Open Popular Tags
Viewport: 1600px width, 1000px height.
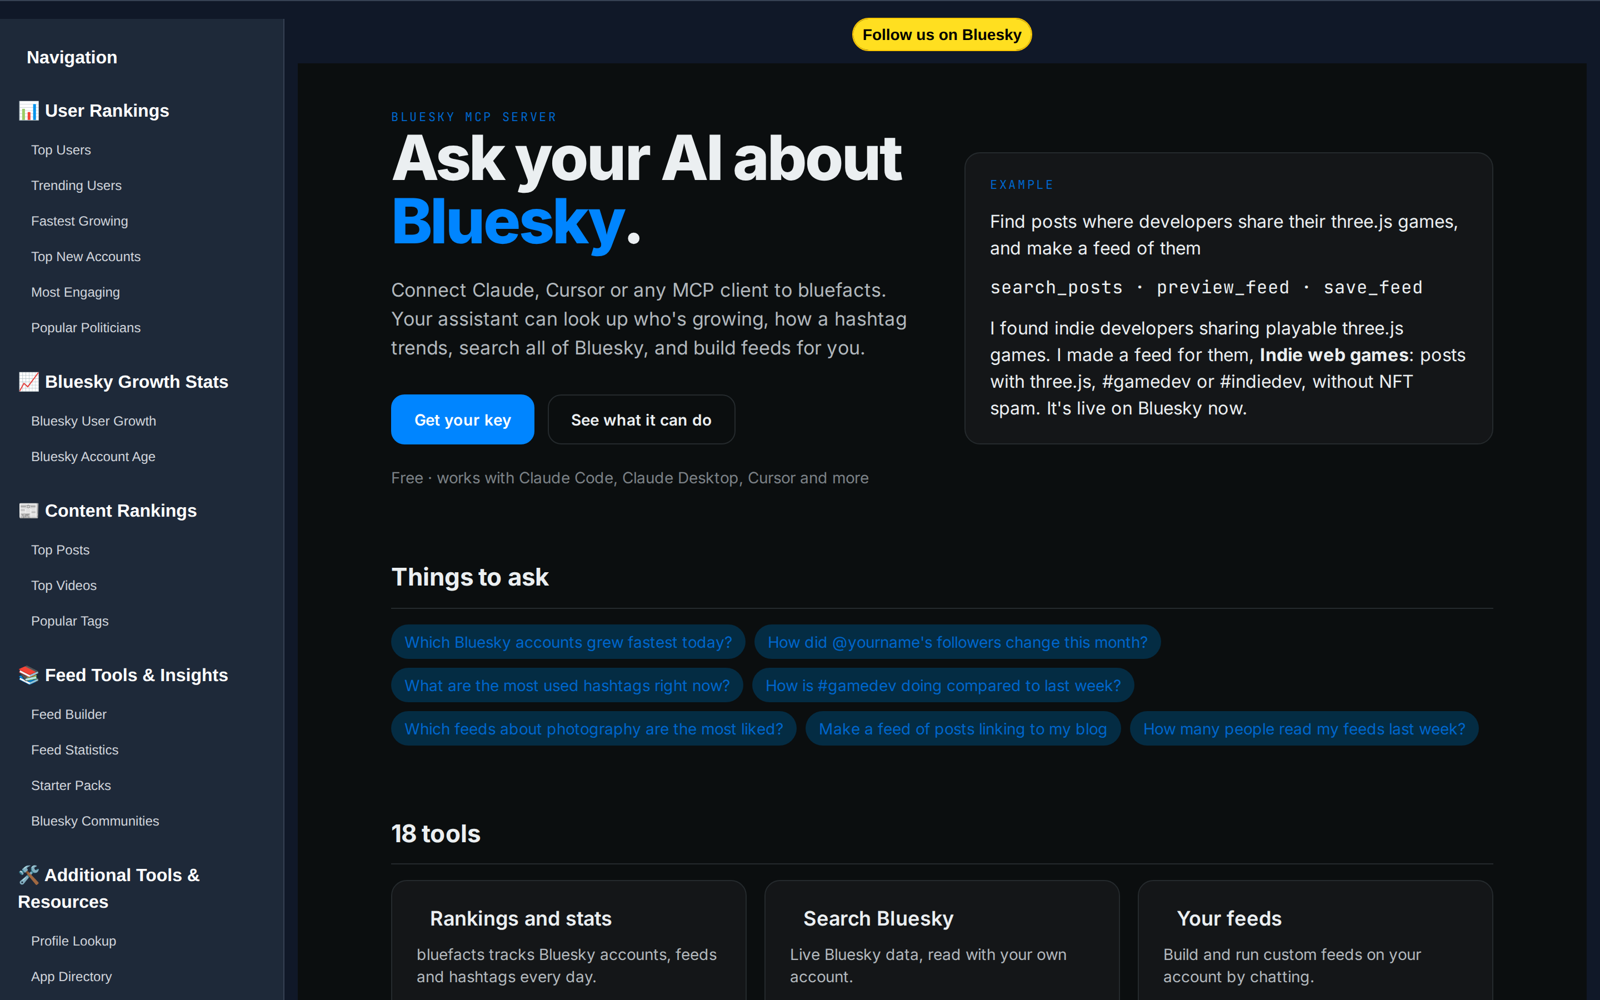click(x=69, y=621)
